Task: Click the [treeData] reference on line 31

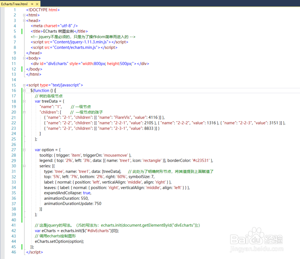Action: point(111,172)
